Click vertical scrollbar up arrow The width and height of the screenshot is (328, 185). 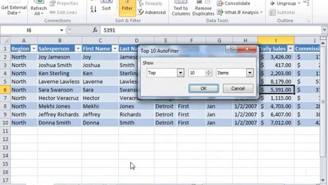point(323,43)
